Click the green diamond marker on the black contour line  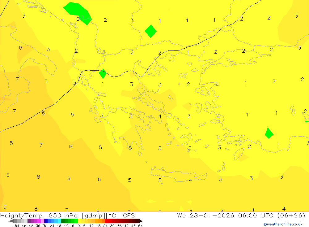(103, 74)
